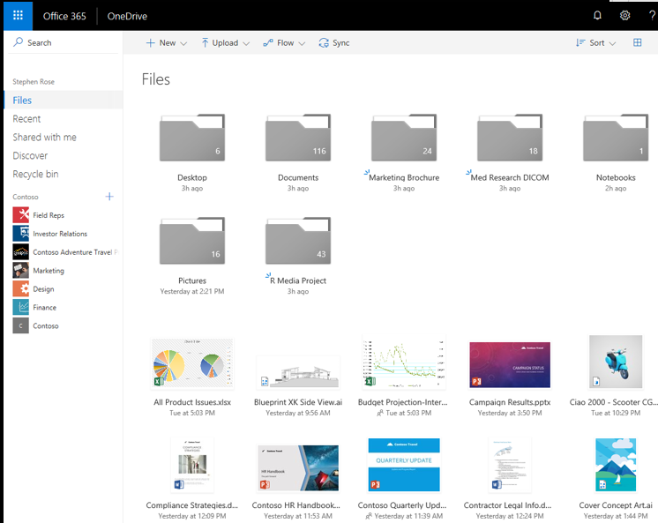Viewport: 658px width, 523px height.
Task: Open the settings gear icon
Action: (x=624, y=15)
